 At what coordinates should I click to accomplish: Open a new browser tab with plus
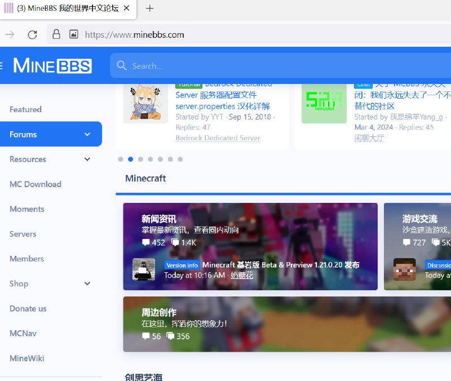(x=149, y=8)
